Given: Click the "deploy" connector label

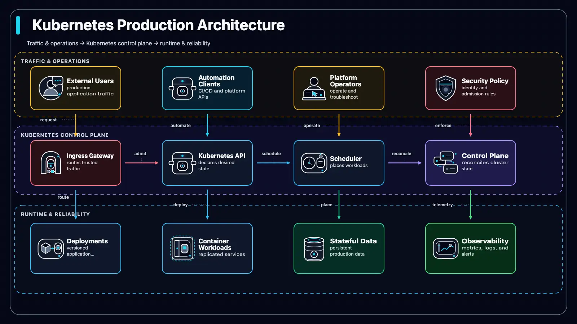Looking at the screenshot, I should click(180, 205).
